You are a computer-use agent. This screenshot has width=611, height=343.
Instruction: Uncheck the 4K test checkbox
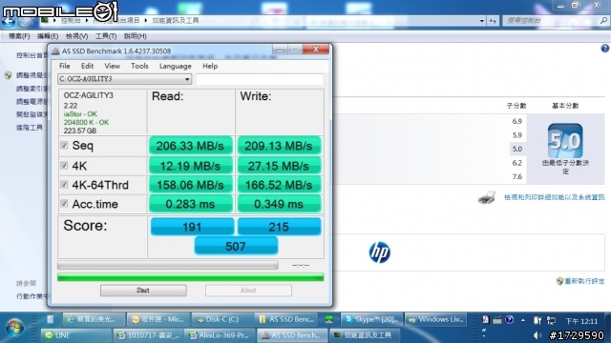click(64, 166)
